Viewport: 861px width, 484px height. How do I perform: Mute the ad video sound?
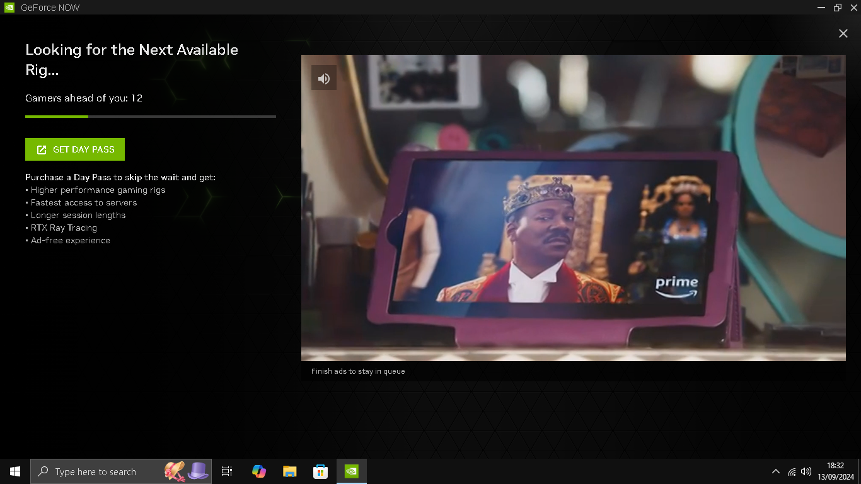[x=323, y=78]
